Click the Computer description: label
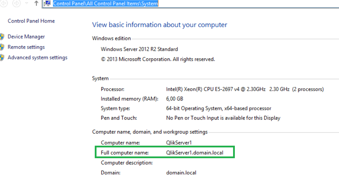The height and width of the screenshot is (178, 339). click(127, 163)
